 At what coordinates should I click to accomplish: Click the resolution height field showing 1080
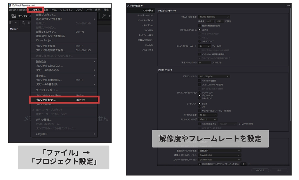[220, 21]
